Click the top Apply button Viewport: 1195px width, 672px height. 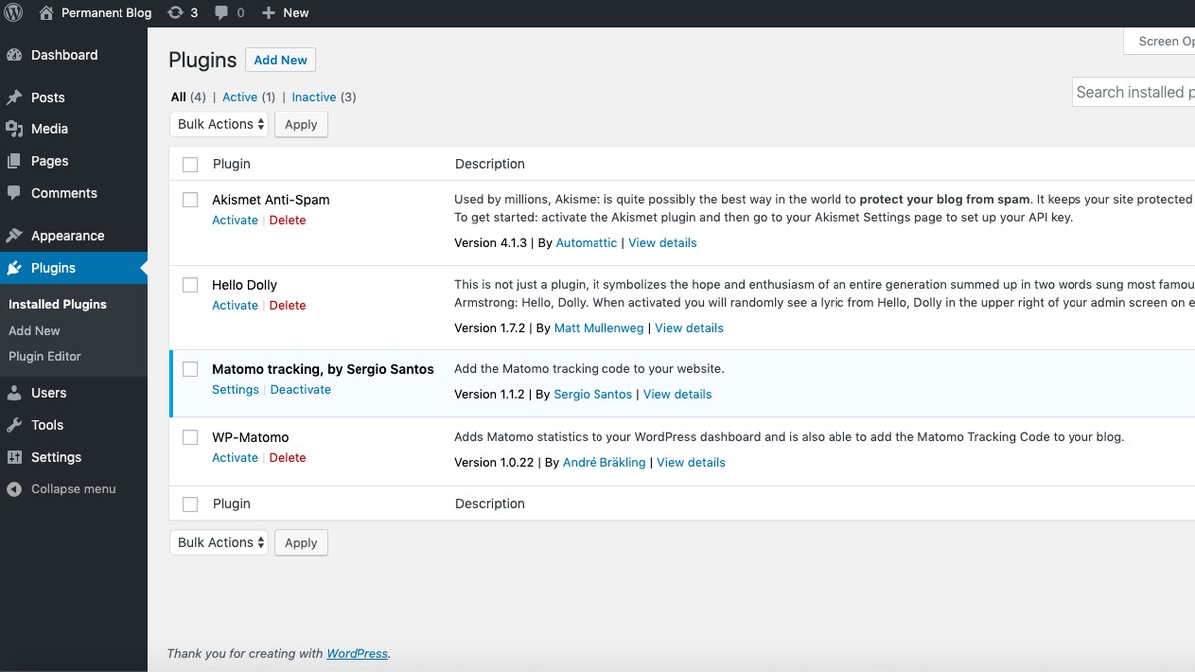(x=301, y=124)
